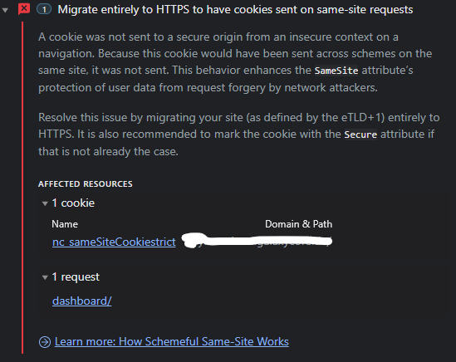Viewport: 456px width, 362px height.
Task: Click the issue count badge showing 1
Action: click(44, 10)
